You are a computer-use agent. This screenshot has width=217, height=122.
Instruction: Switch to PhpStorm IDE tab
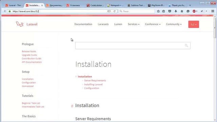[x=156, y=5]
